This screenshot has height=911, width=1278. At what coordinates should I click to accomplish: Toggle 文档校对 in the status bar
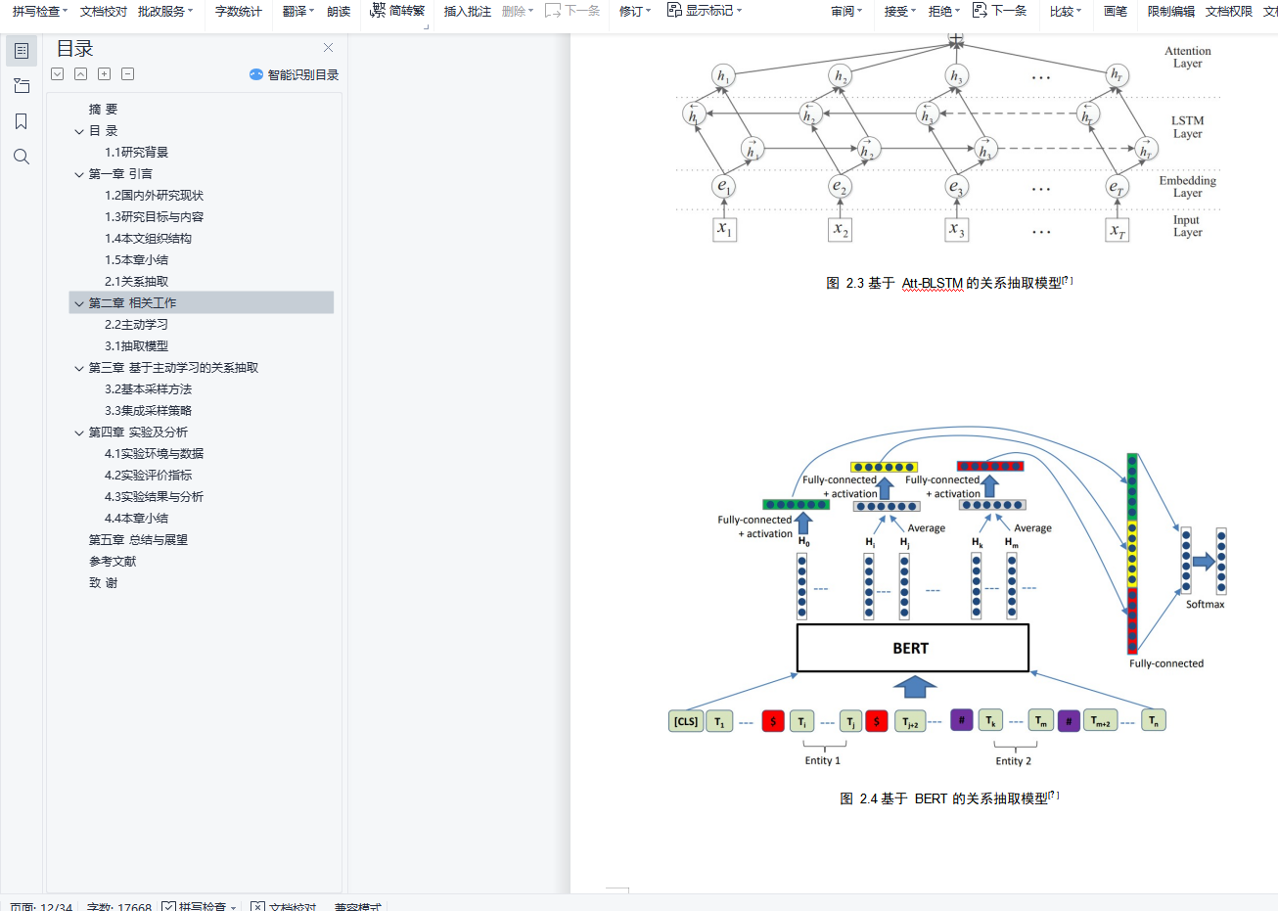(x=284, y=907)
